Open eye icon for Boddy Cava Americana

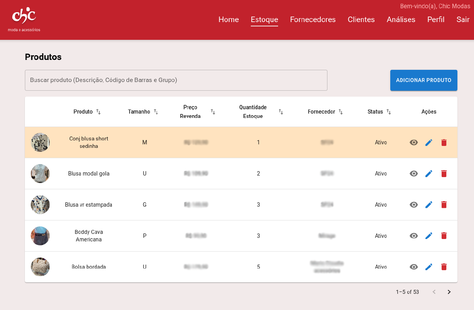pyautogui.click(x=414, y=236)
